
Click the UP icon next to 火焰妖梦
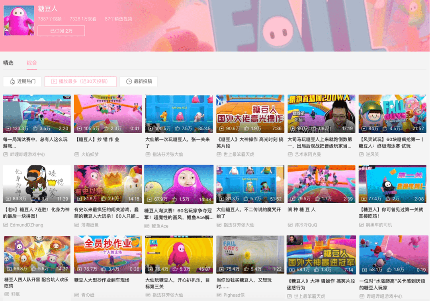coord(77,154)
